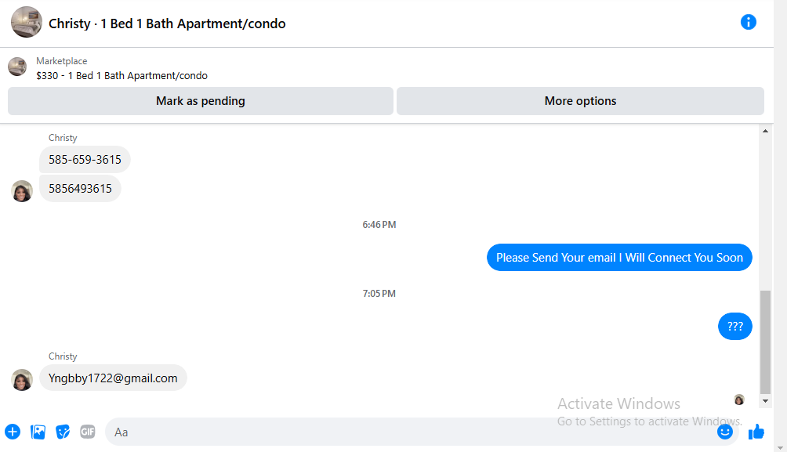Choose a sticker icon
The width and height of the screenshot is (787, 452).
[x=63, y=432]
